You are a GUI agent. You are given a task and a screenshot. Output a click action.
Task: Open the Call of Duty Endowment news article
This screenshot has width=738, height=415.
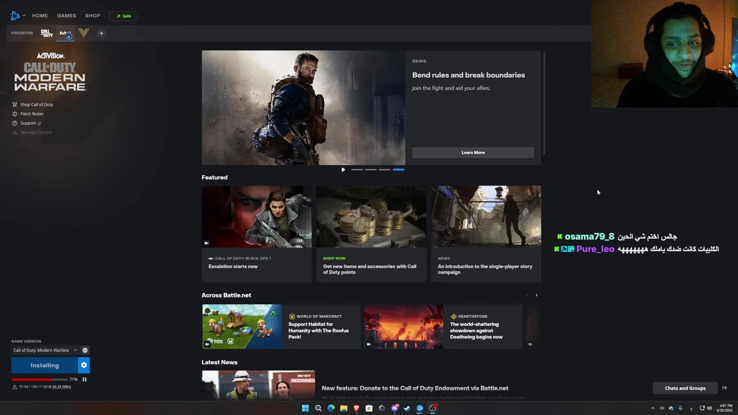[415, 388]
